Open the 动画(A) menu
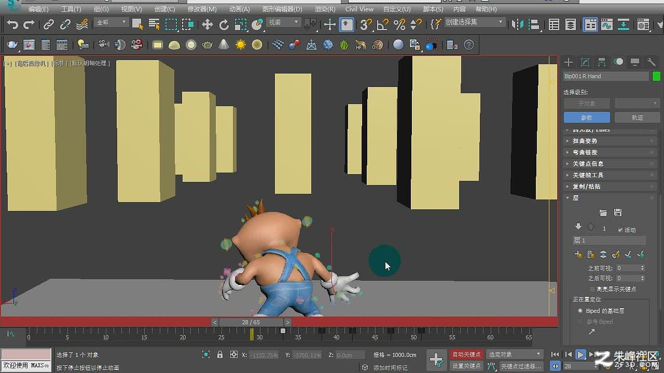This screenshot has height=373, width=664. 239,9
